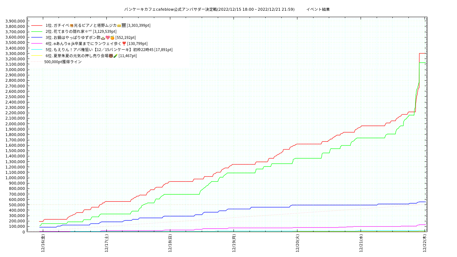Click the blue line sample for 3位

pos(37,37)
